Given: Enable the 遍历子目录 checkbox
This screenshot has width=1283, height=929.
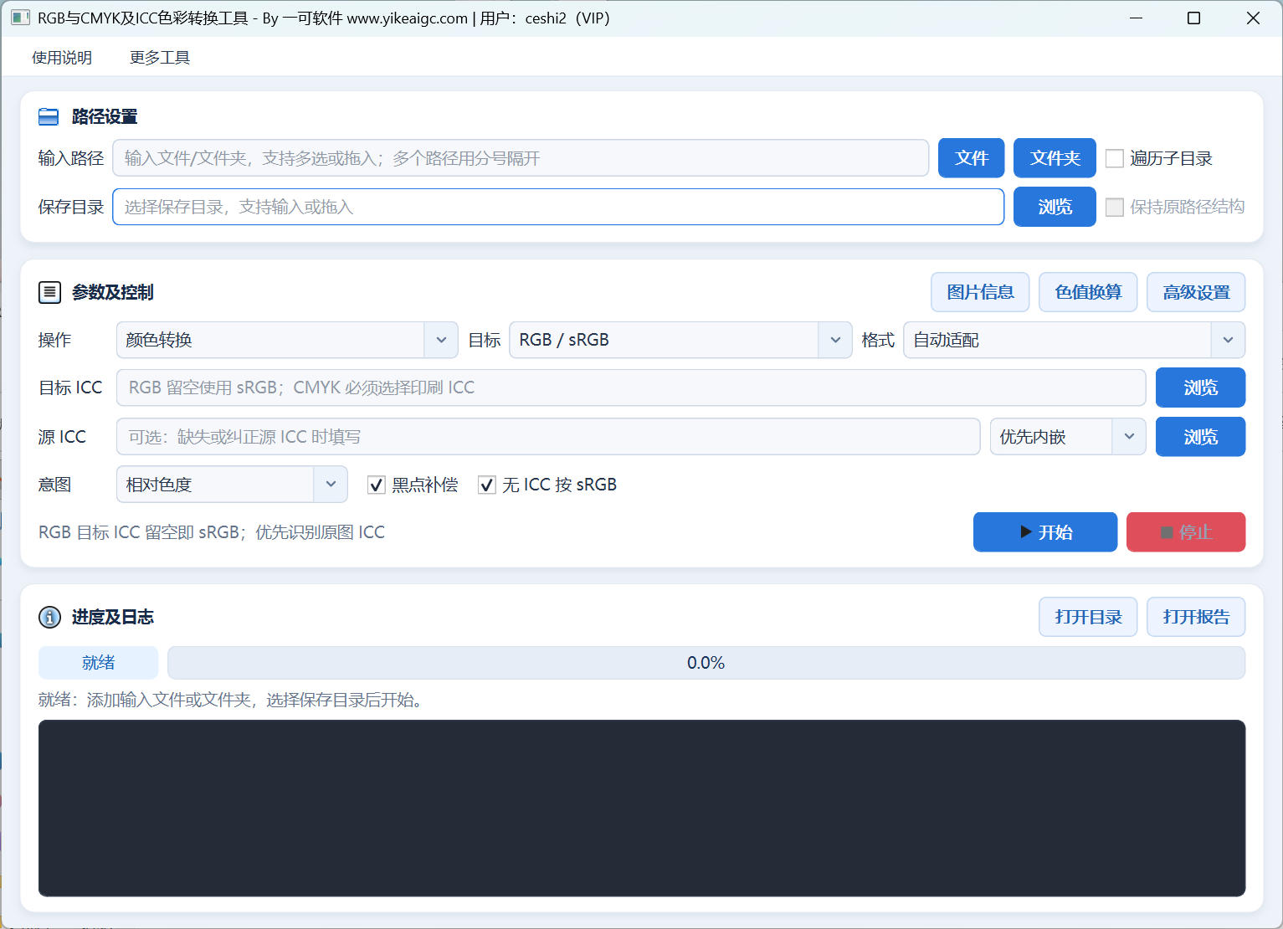Looking at the screenshot, I should 1115,158.
